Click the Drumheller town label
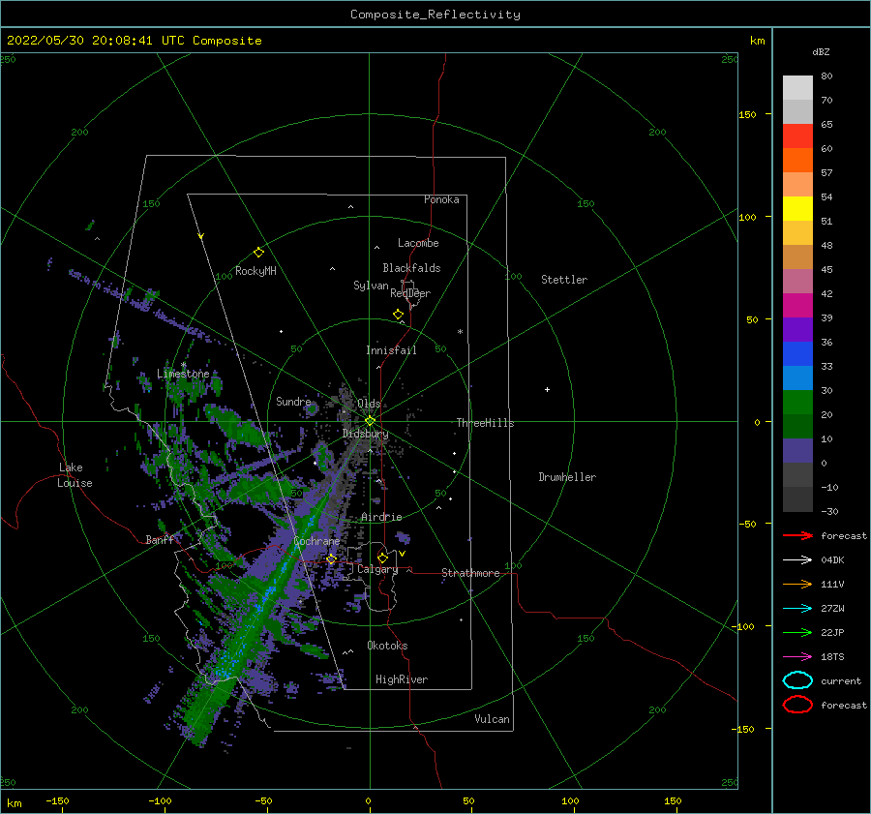This screenshot has width=871, height=814. click(567, 477)
